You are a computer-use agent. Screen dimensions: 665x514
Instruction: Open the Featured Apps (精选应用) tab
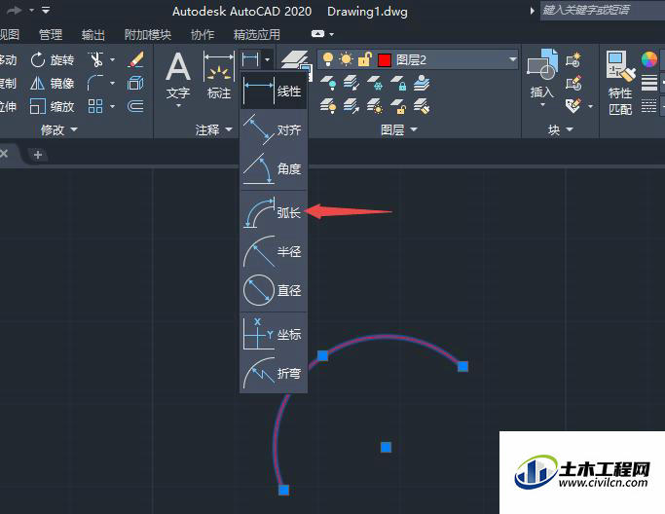tap(257, 34)
